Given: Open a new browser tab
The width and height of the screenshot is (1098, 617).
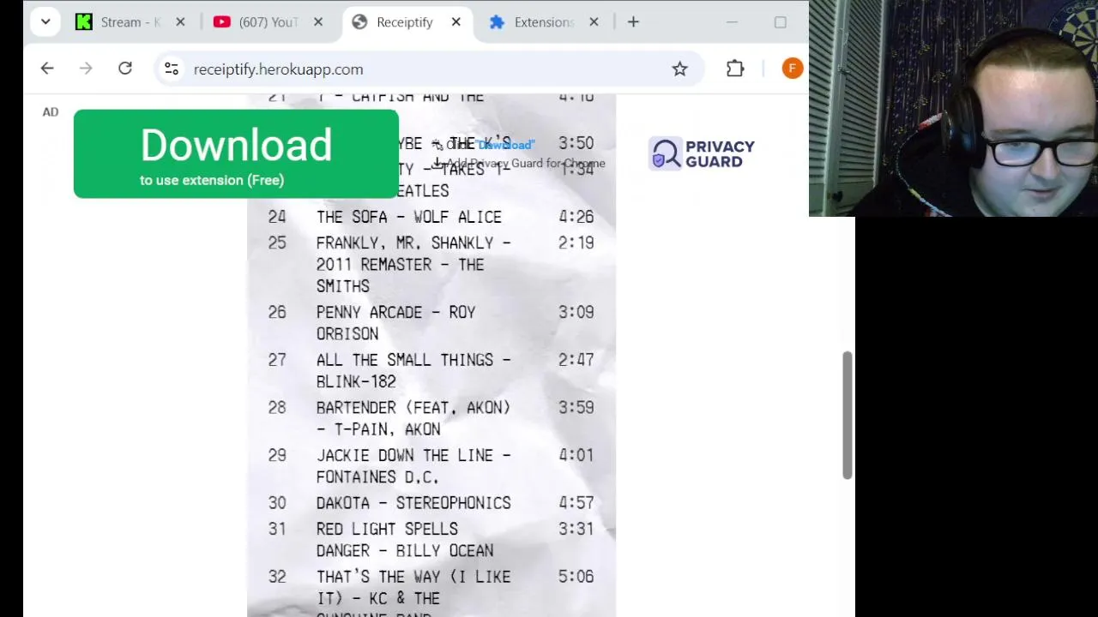Looking at the screenshot, I should [633, 22].
